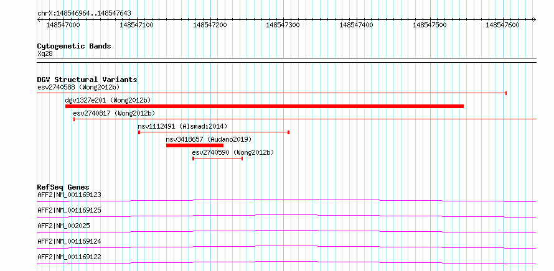
Task: Click the left arrowhead of the coordinate ruler
Action: pyautogui.click(x=39, y=19)
